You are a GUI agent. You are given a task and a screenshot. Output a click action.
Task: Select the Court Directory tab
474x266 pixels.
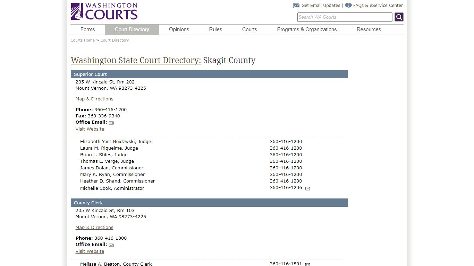pyautogui.click(x=132, y=29)
